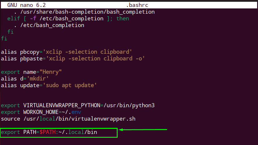
Task: Click the $PATH variable in red
Action: pos(47,132)
